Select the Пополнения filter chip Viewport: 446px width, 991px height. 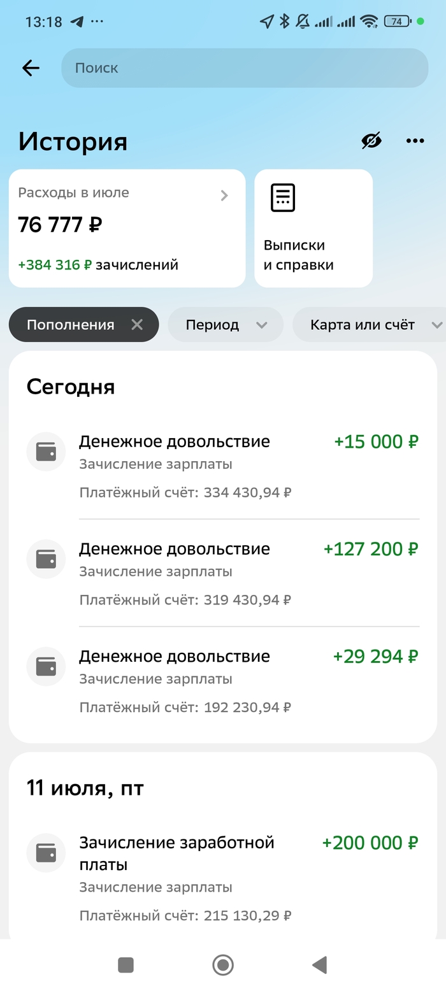pos(71,325)
